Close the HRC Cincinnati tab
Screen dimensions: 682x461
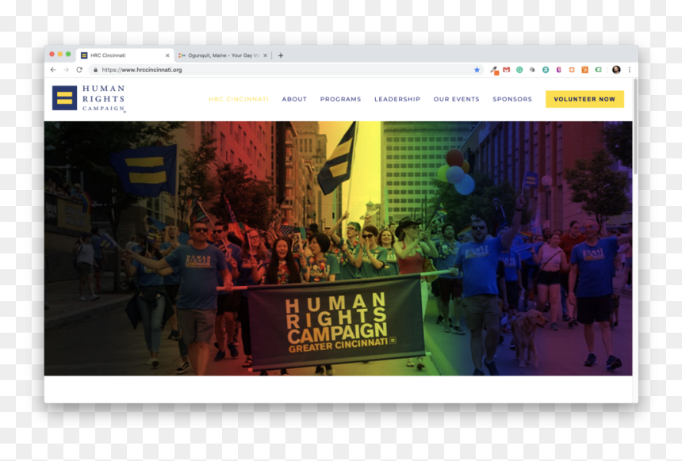coord(167,55)
